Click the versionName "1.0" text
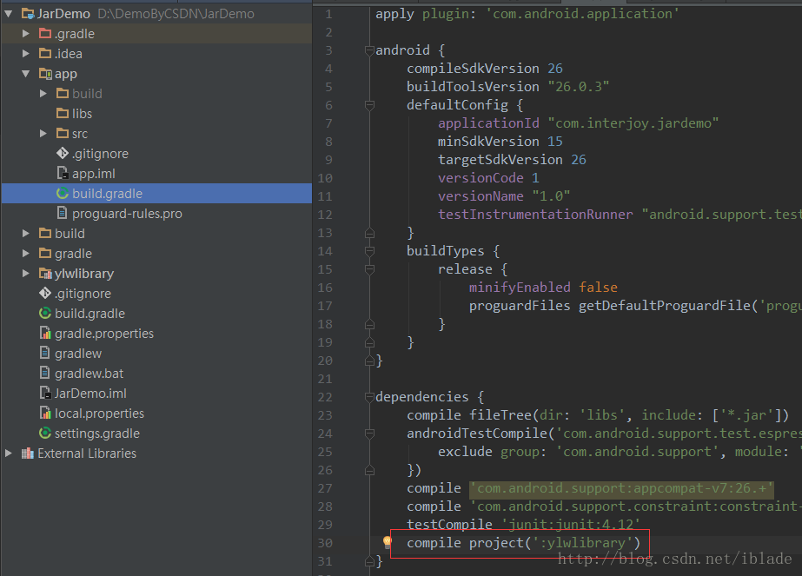802x576 pixels. pos(504,196)
